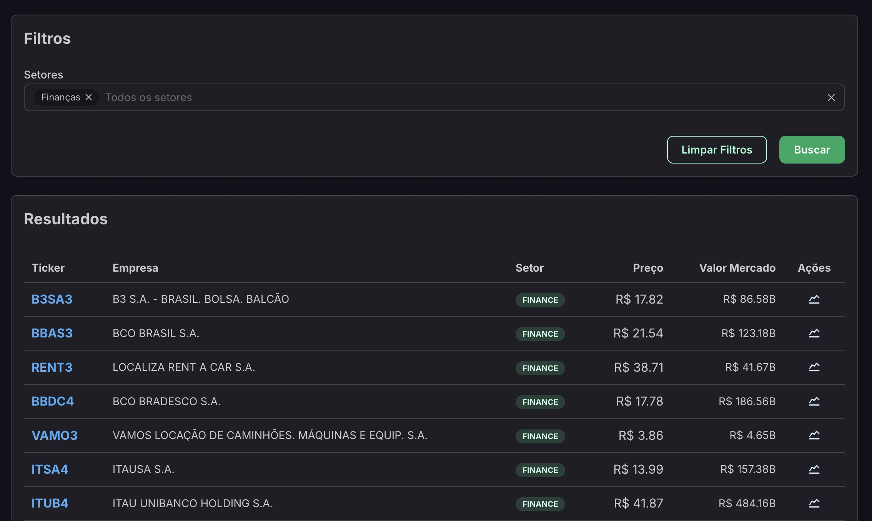Click company name ITAU UNIBANCO HOLDING S.A.

193,503
